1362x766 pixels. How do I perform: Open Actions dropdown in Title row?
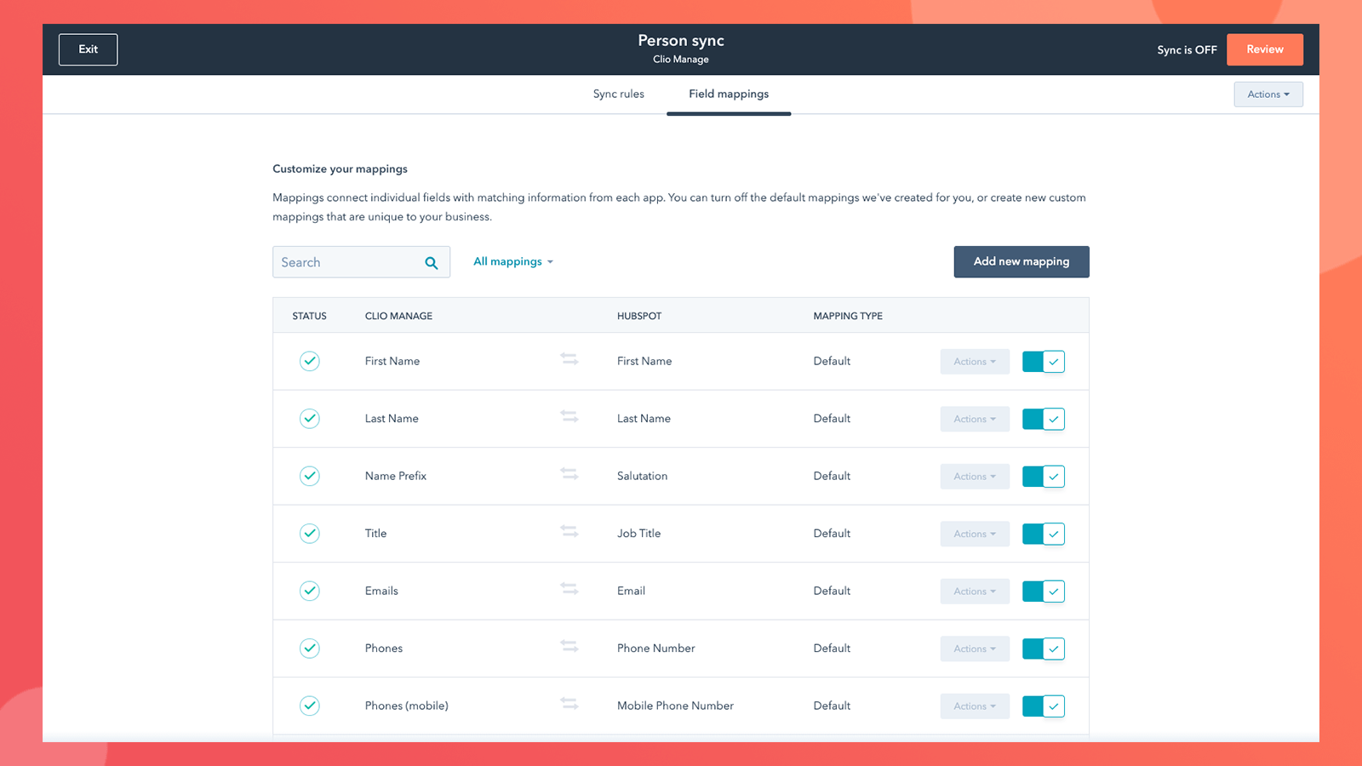click(975, 534)
